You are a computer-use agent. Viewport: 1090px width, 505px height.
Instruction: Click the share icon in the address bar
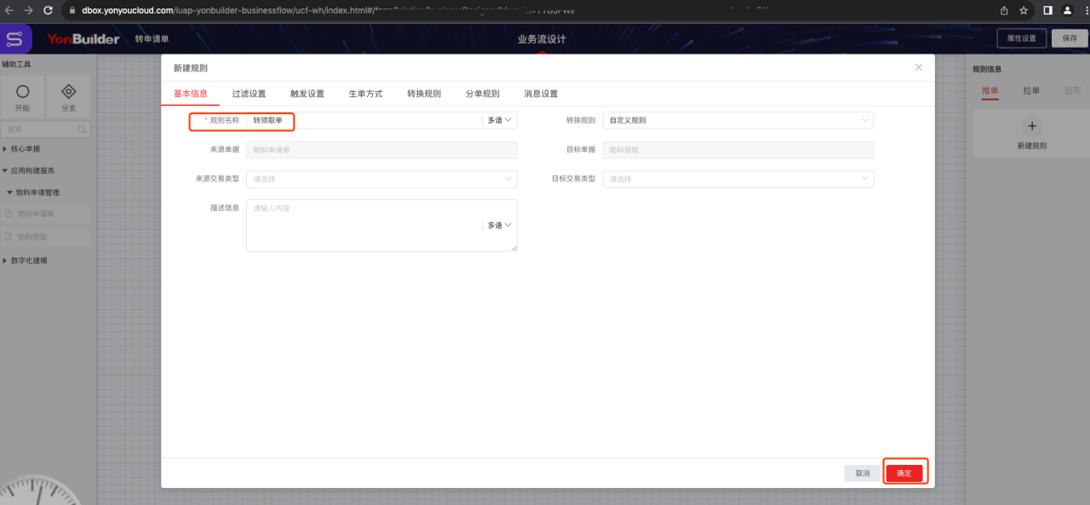tap(1004, 10)
